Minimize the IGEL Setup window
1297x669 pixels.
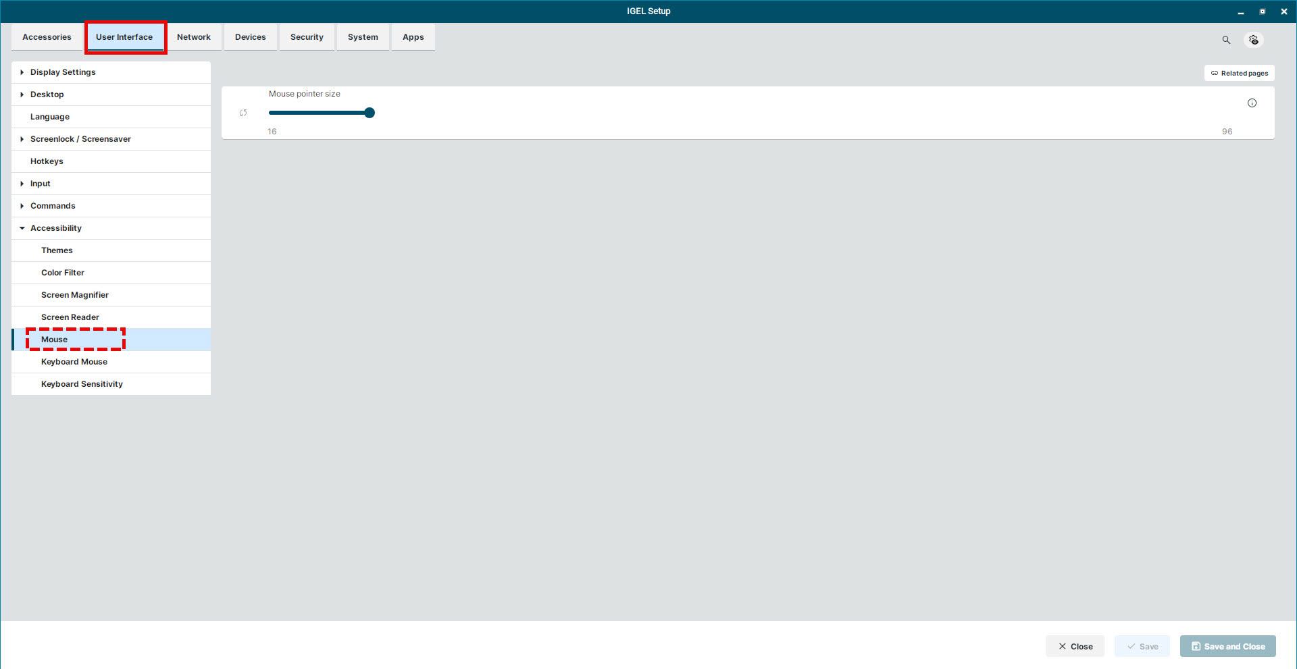1241,11
